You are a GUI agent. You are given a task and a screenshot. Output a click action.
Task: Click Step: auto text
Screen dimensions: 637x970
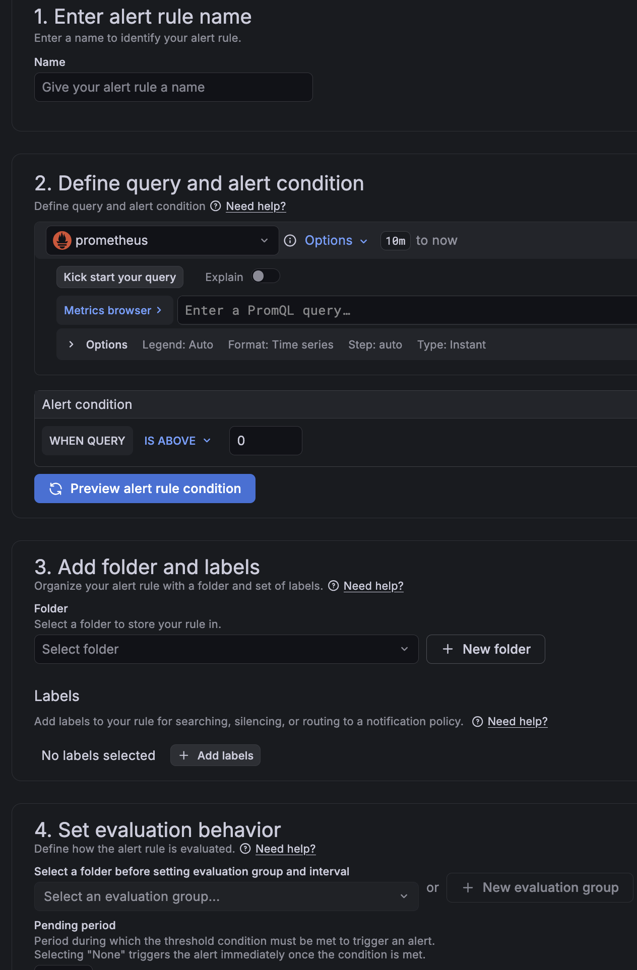(x=375, y=344)
